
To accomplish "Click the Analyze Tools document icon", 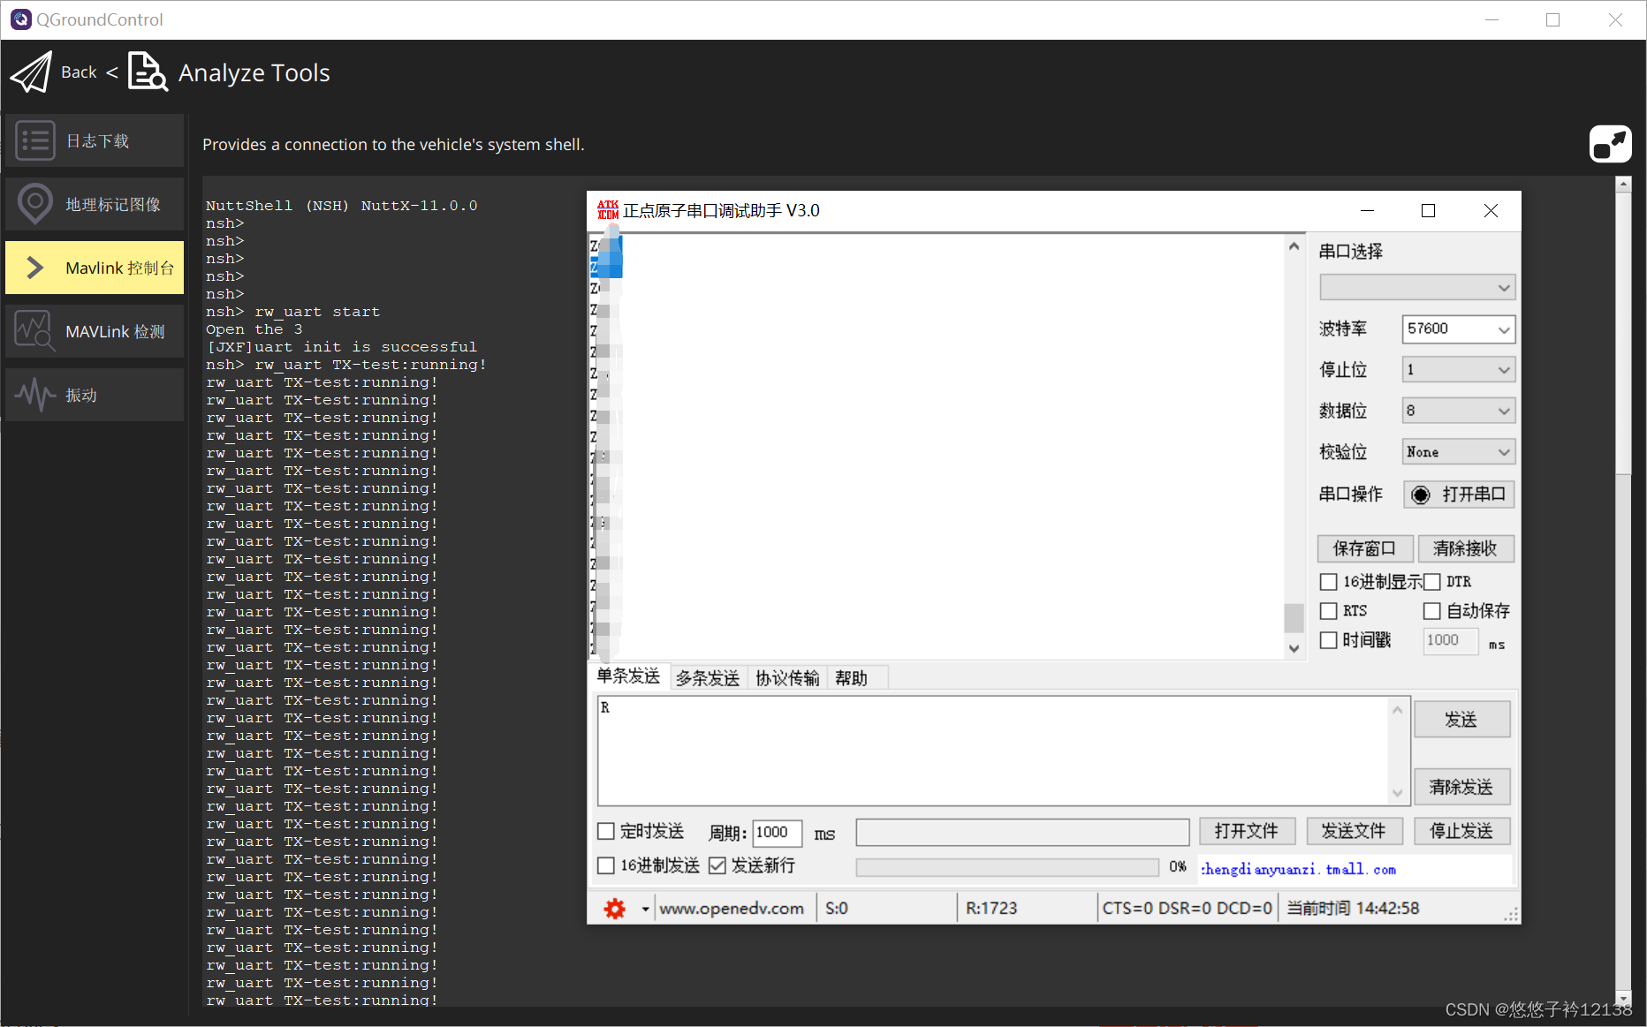I will pos(148,72).
